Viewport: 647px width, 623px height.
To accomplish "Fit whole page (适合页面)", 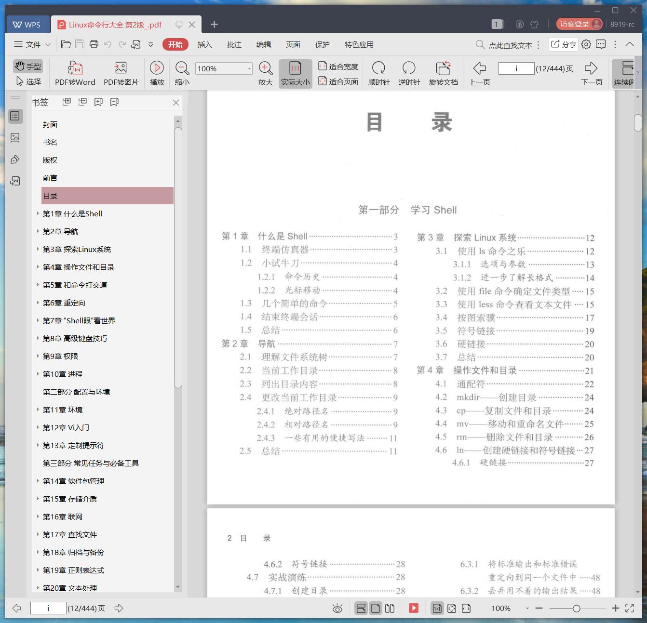I will tap(338, 81).
